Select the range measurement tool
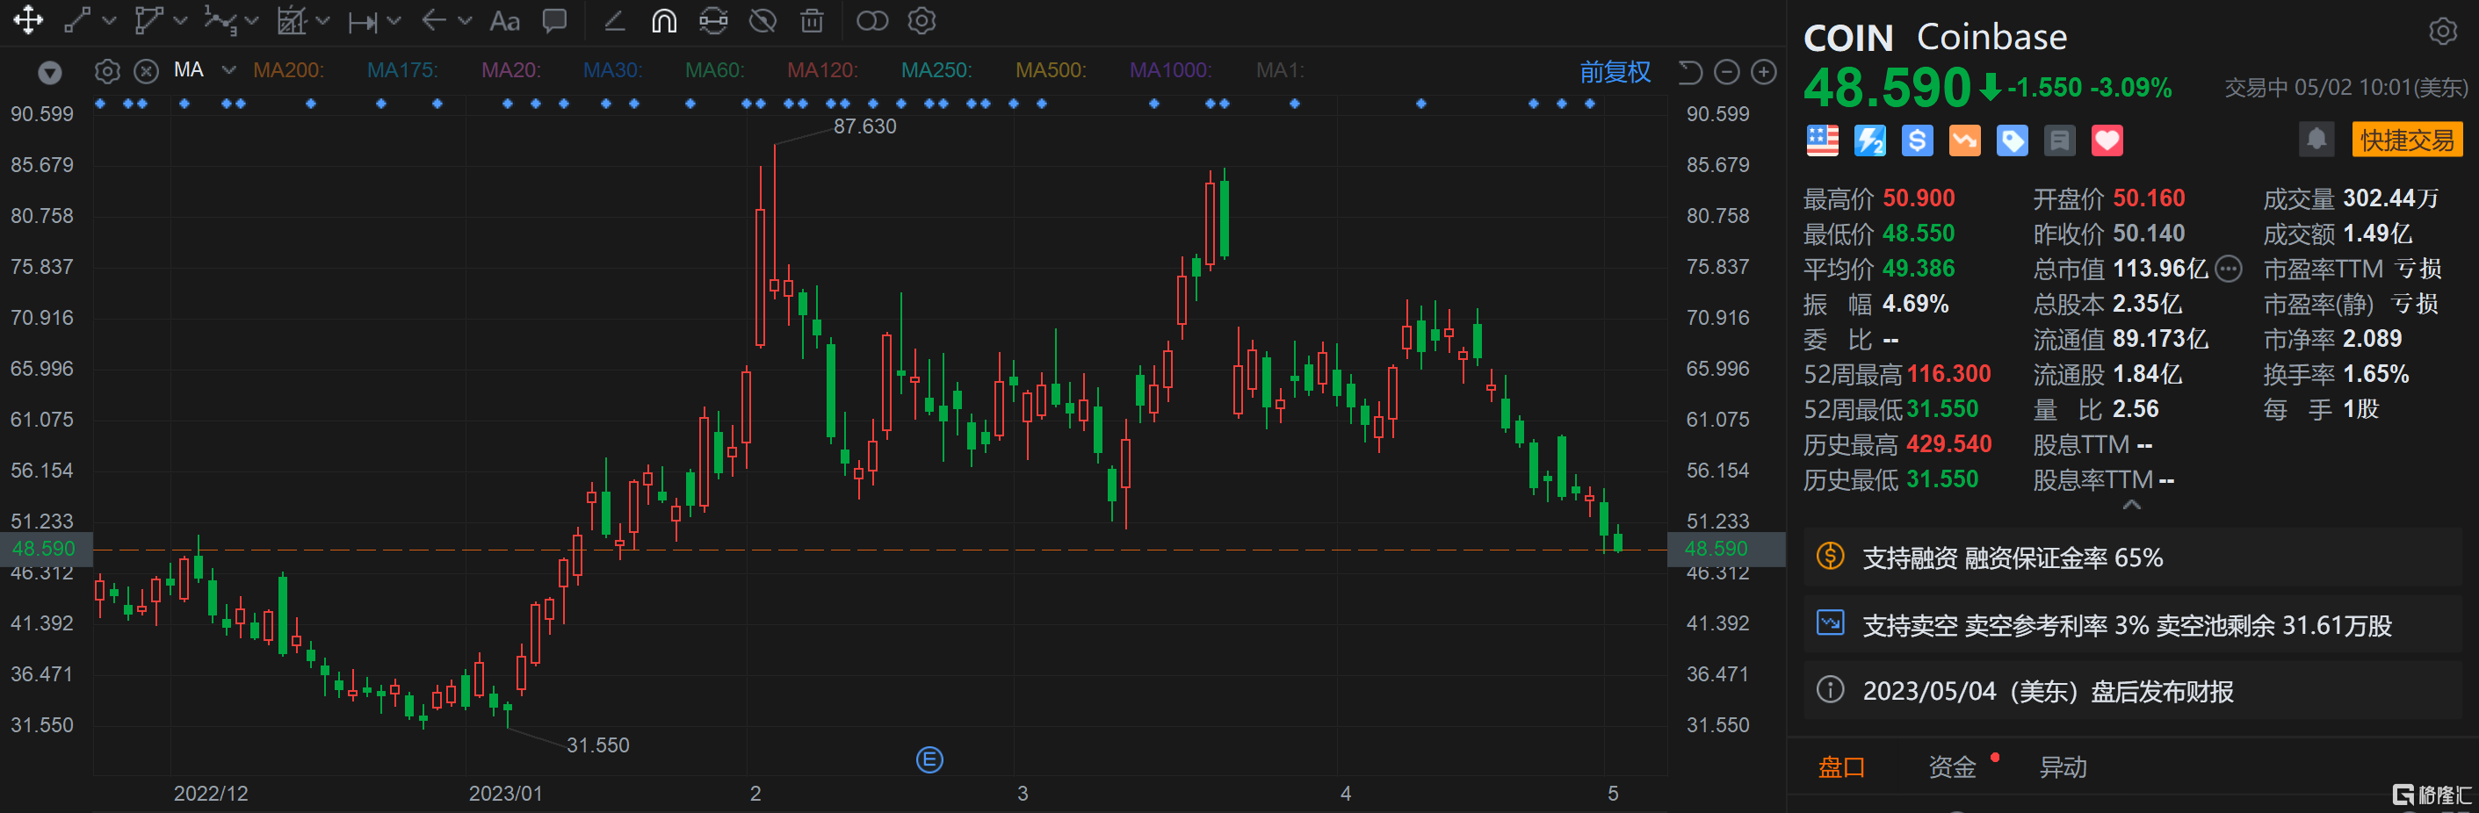The width and height of the screenshot is (2479, 813). point(363,21)
